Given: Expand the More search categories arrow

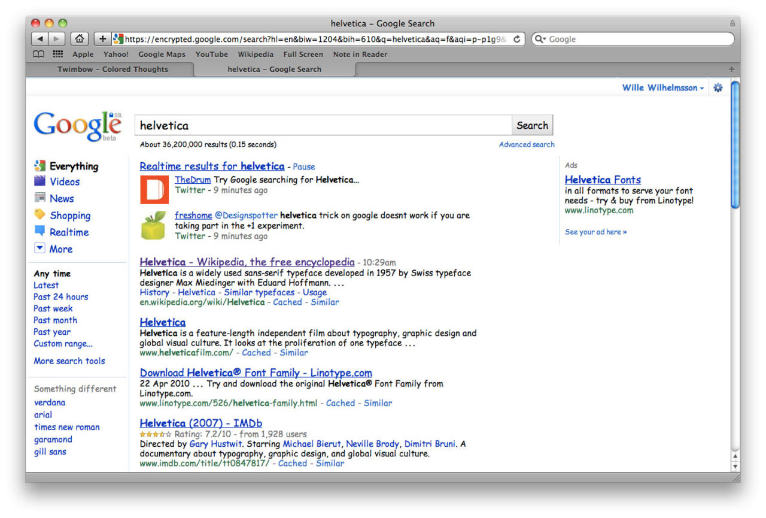Looking at the screenshot, I should pyautogui.click(x=39, y=249).
